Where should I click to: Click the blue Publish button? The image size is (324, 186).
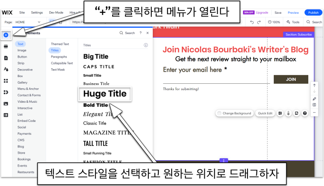point(313,13)
